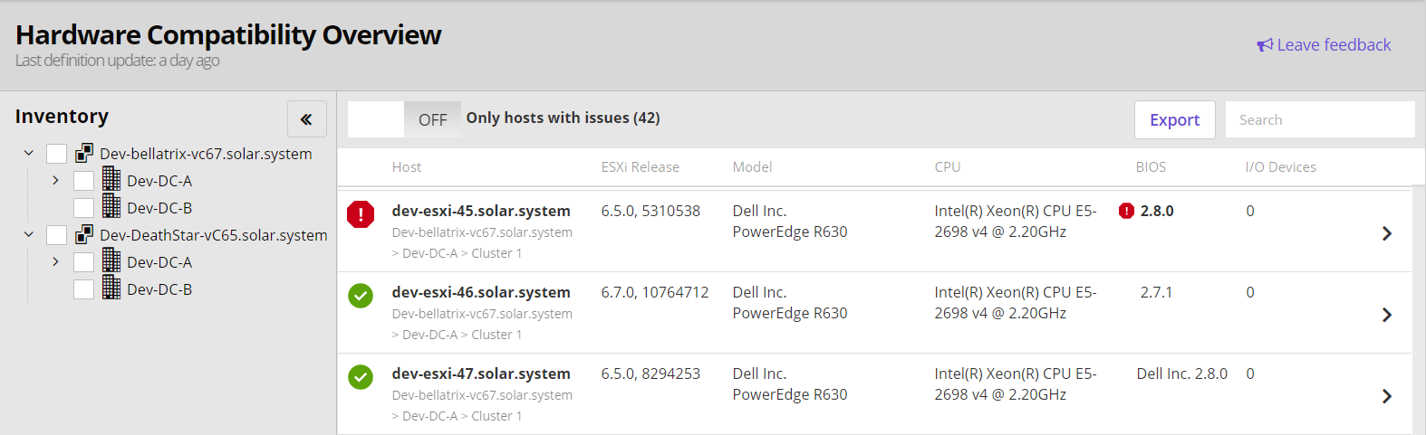Click the megaphone icon beside Leave feedback
The image size is (1426, 435).
1265,45
